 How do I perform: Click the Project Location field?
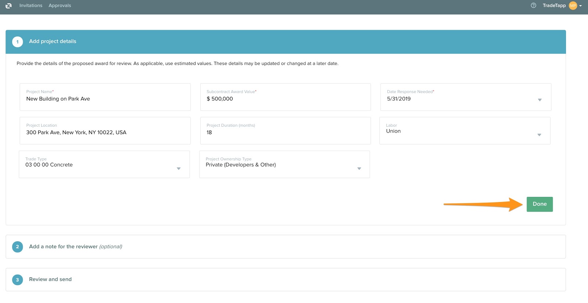[x=105, y=133]
